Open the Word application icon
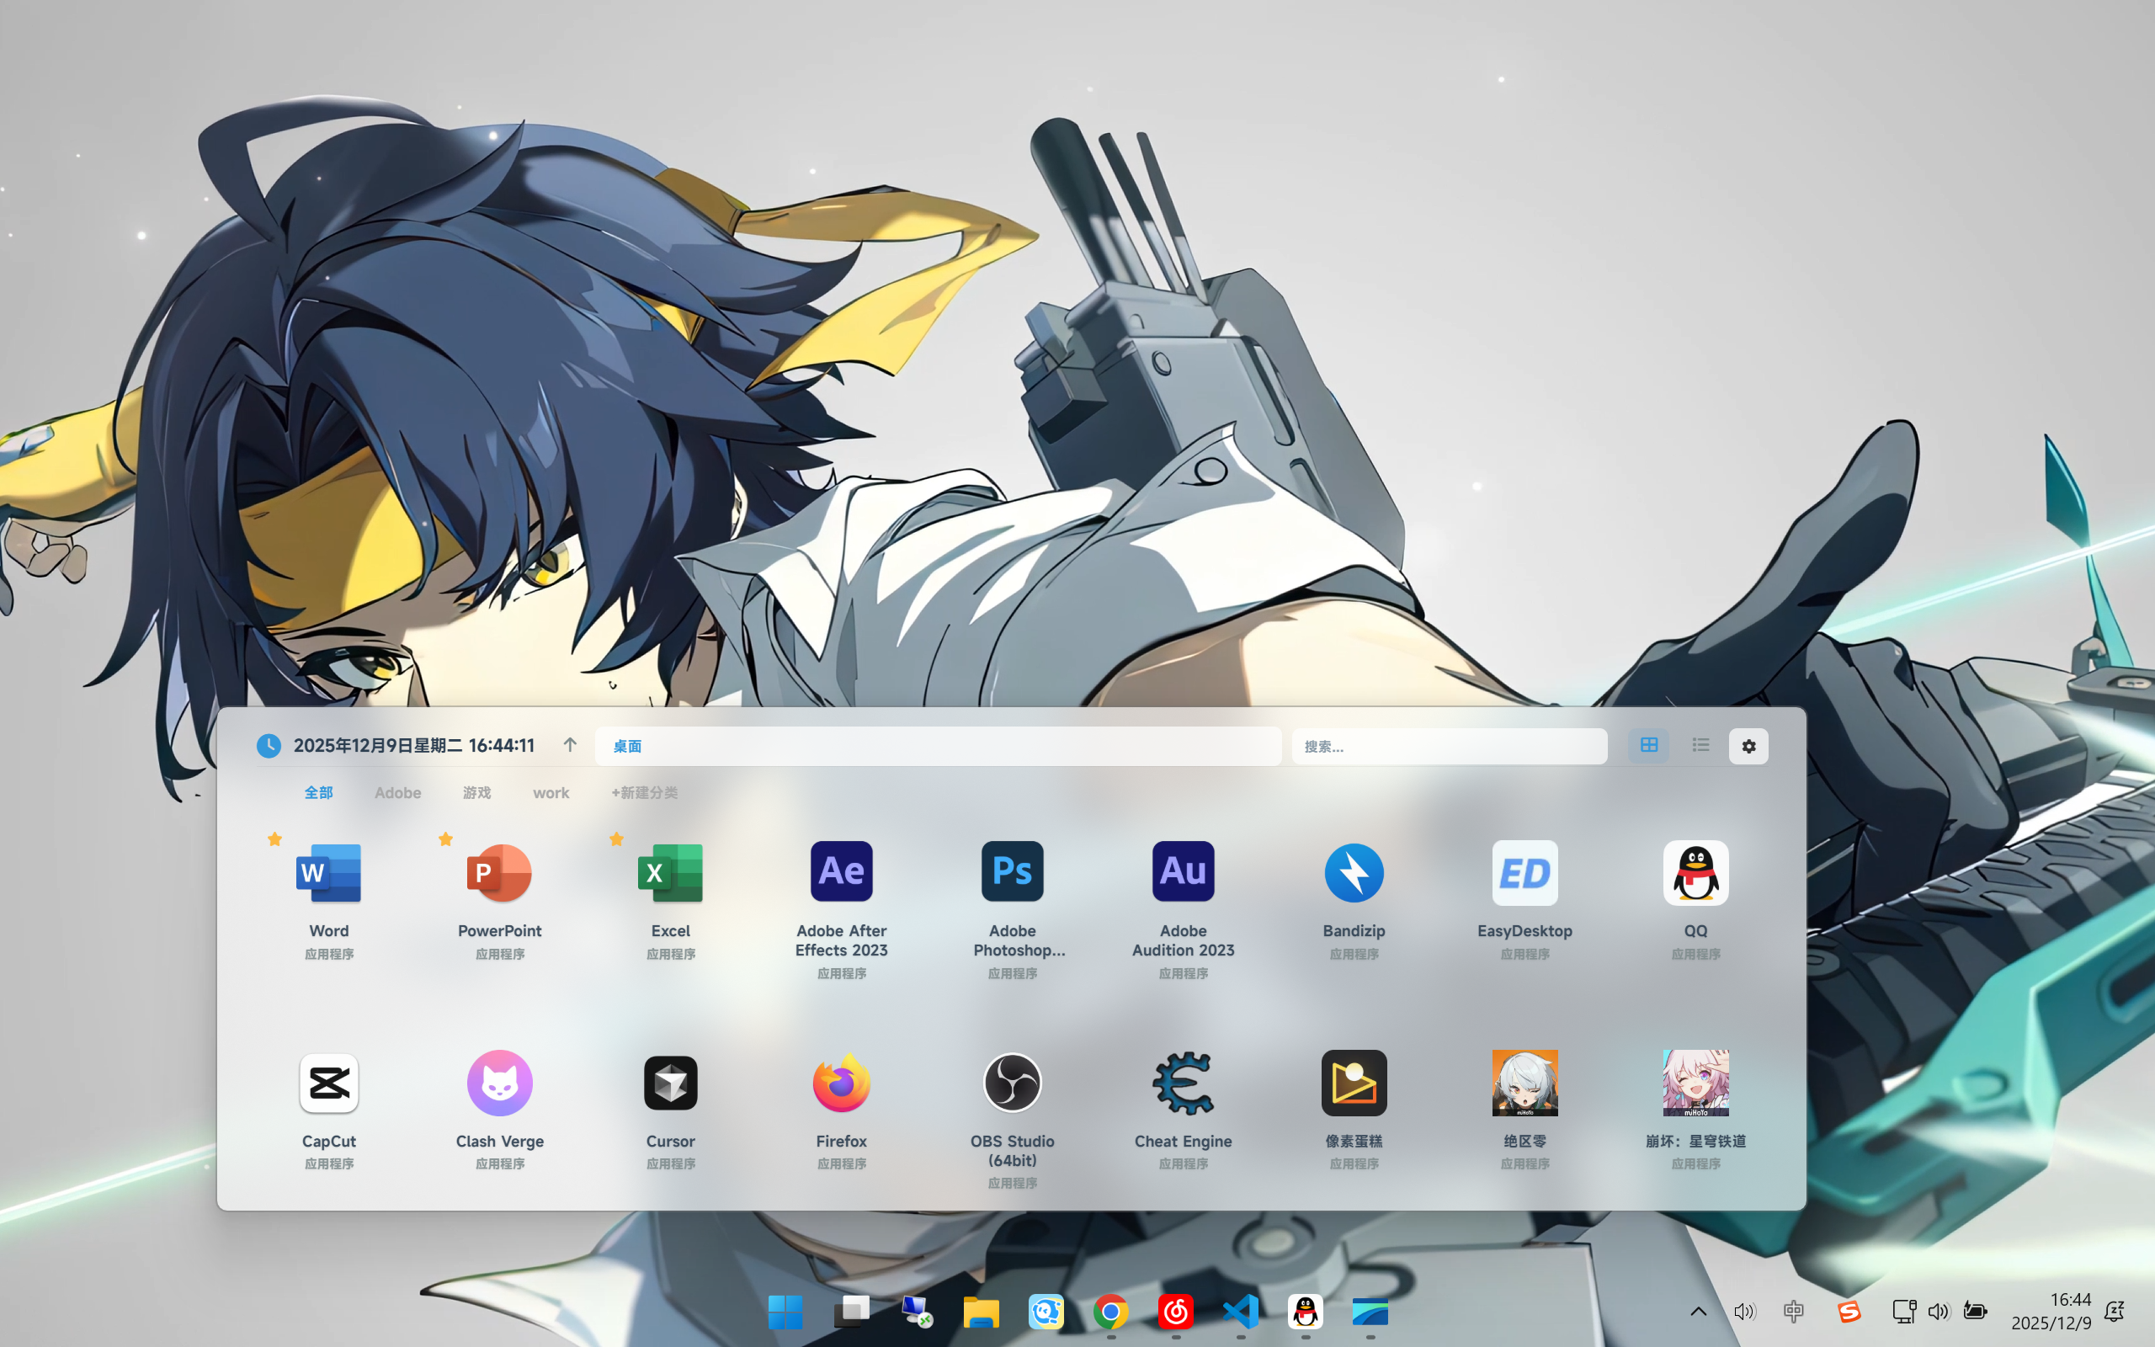The width and height of the screenshot is (2155, 1347). (328, 873)
